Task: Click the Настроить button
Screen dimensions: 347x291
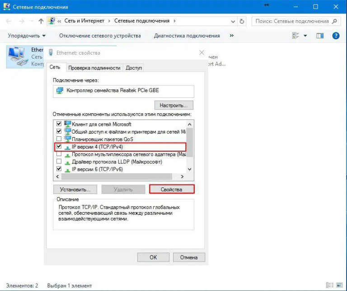Action: 173,106
